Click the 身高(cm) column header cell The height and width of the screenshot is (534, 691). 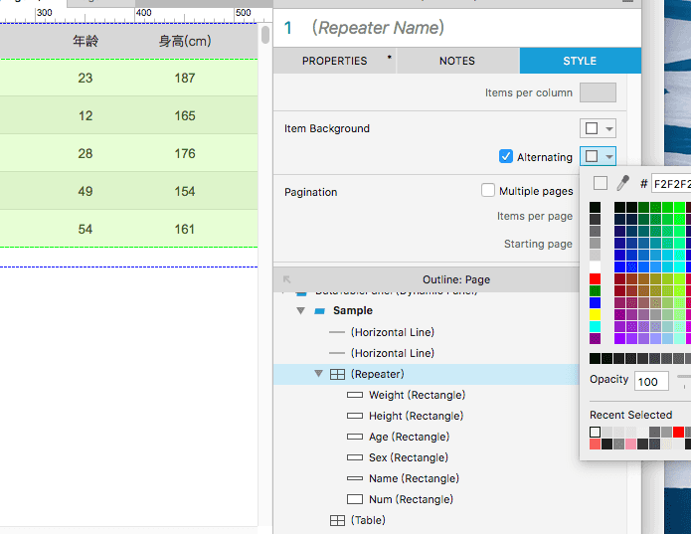point(185,42)
